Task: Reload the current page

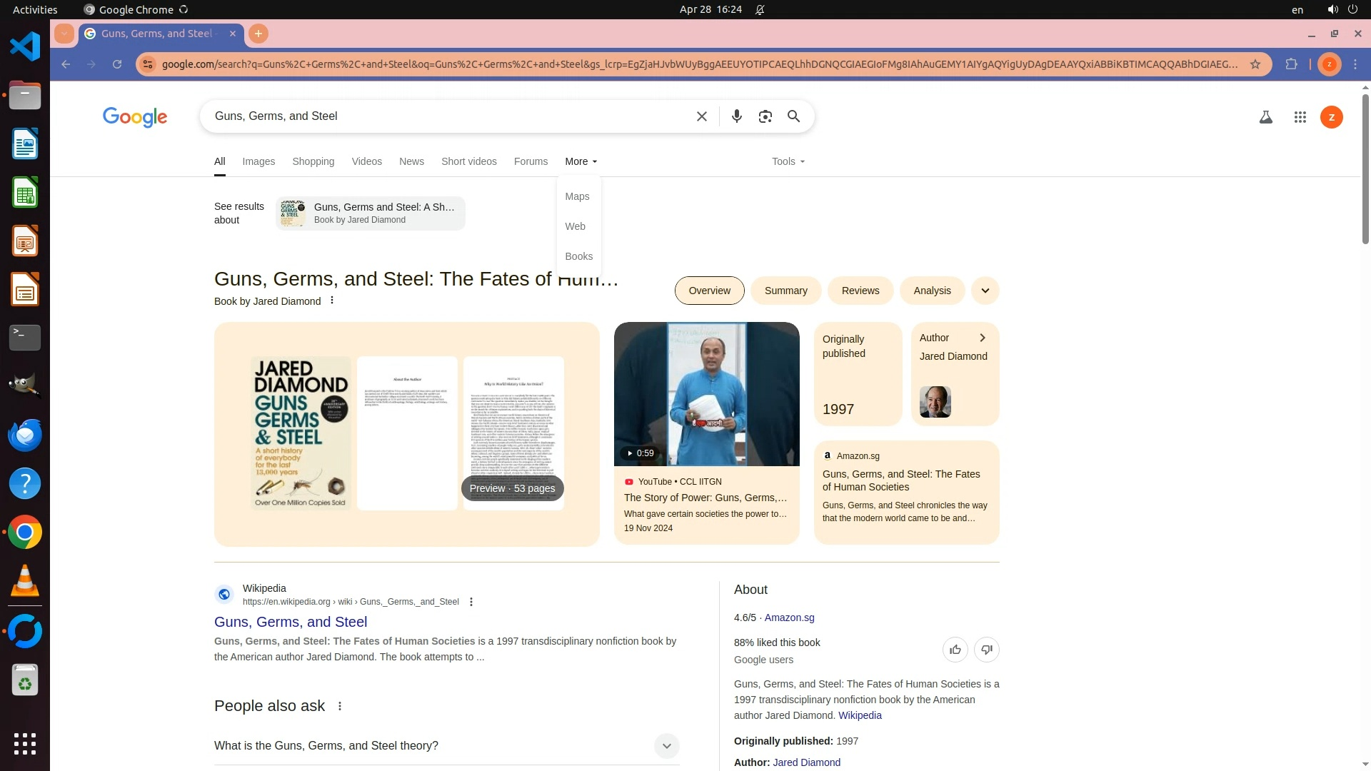Action: tap(117, 64)
